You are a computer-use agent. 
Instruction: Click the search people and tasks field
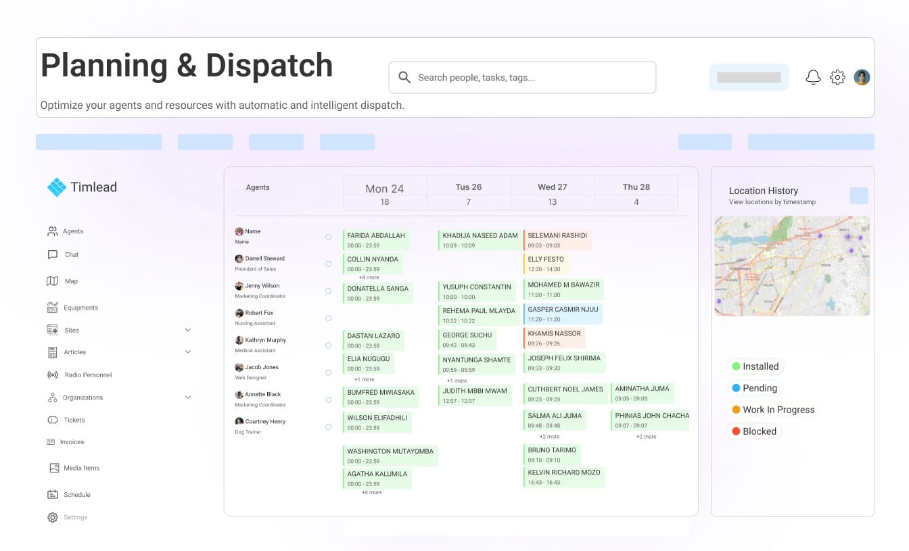(522, 77)
